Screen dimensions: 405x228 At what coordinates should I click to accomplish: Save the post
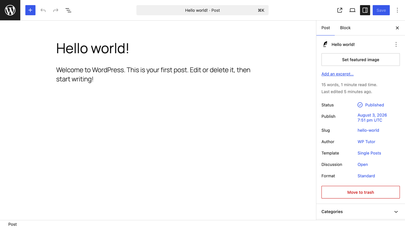pos(381,10)
